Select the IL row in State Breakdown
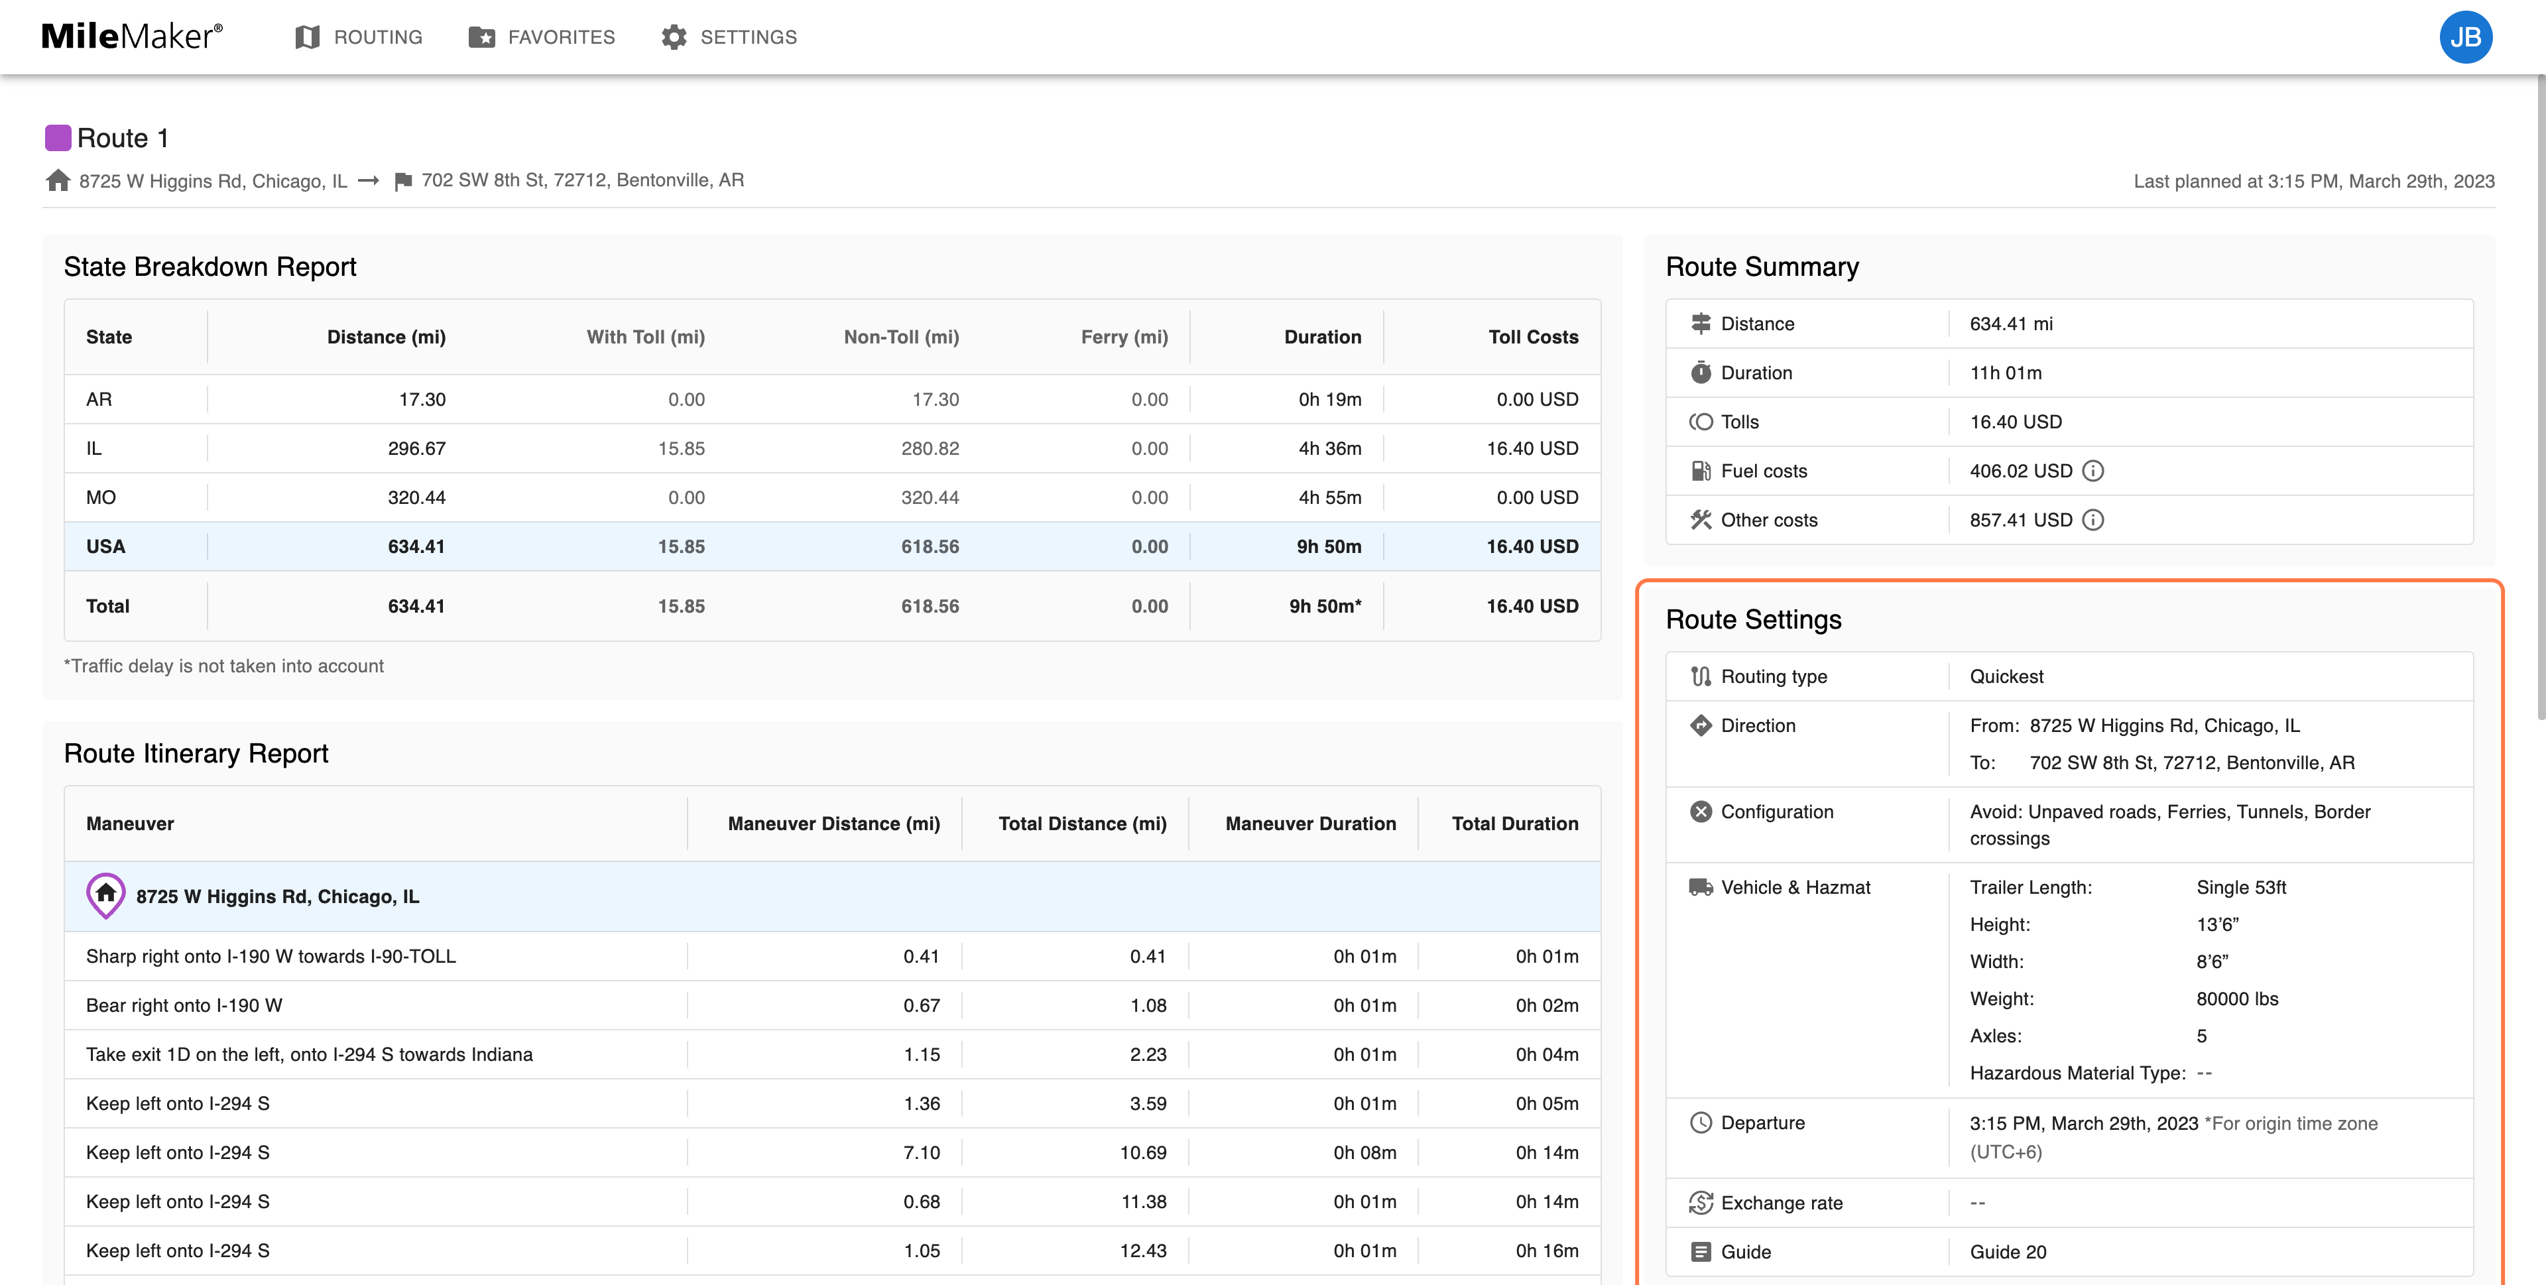Screen dimensions: 2546x1285 [832, 449]
